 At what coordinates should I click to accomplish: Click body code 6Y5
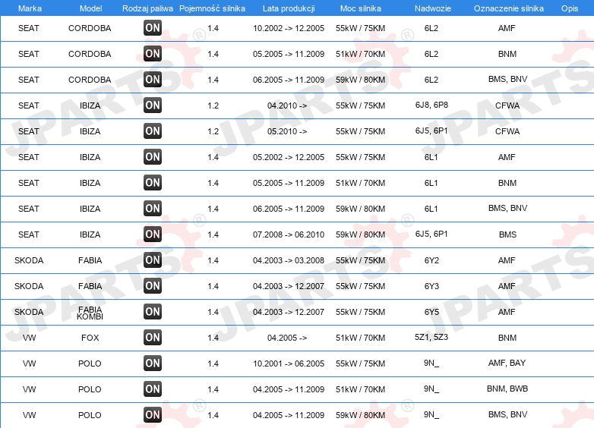pyautogui.click(x=431, y=312)
